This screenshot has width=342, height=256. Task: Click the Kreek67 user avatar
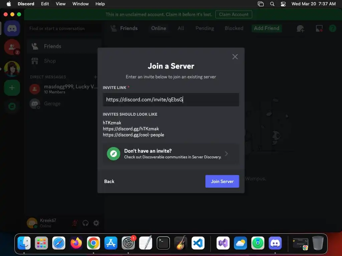coord(32,223)
